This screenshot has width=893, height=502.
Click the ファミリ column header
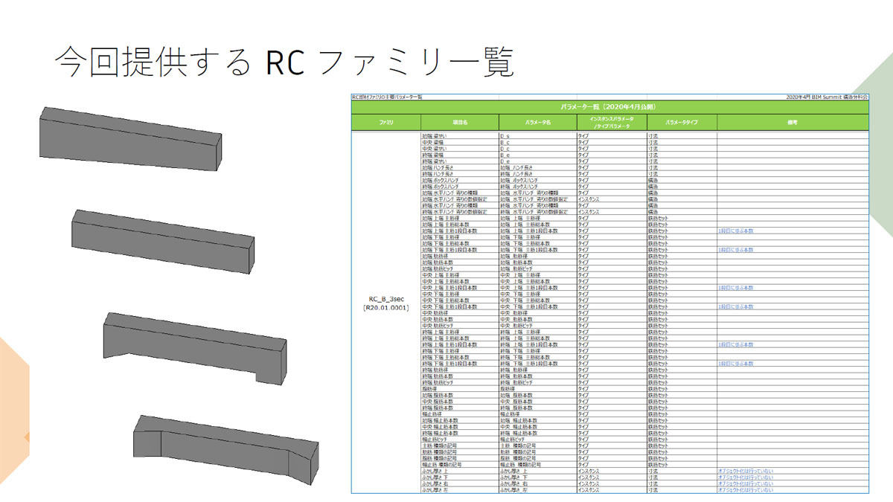385,123
